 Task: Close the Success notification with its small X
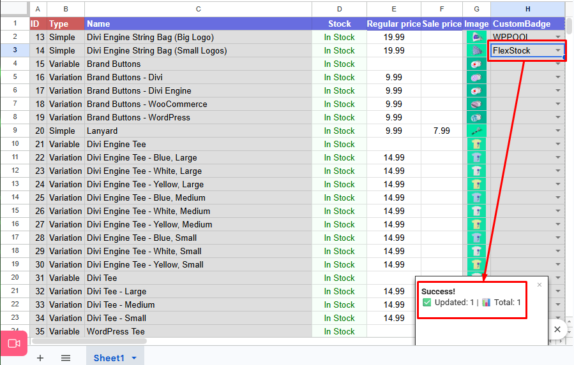pos(540,285)
